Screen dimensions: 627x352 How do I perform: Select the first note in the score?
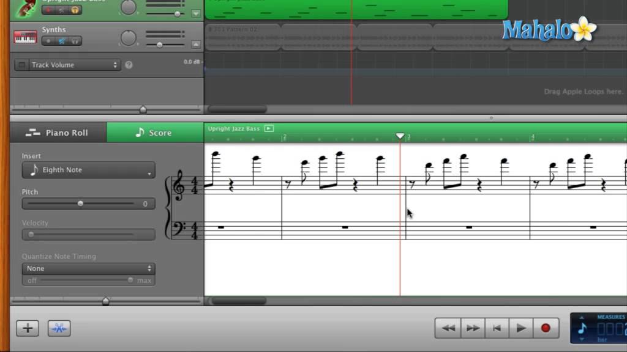[216, 154]
